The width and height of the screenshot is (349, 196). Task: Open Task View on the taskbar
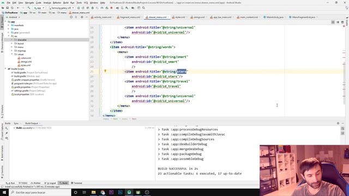[85, 192]
